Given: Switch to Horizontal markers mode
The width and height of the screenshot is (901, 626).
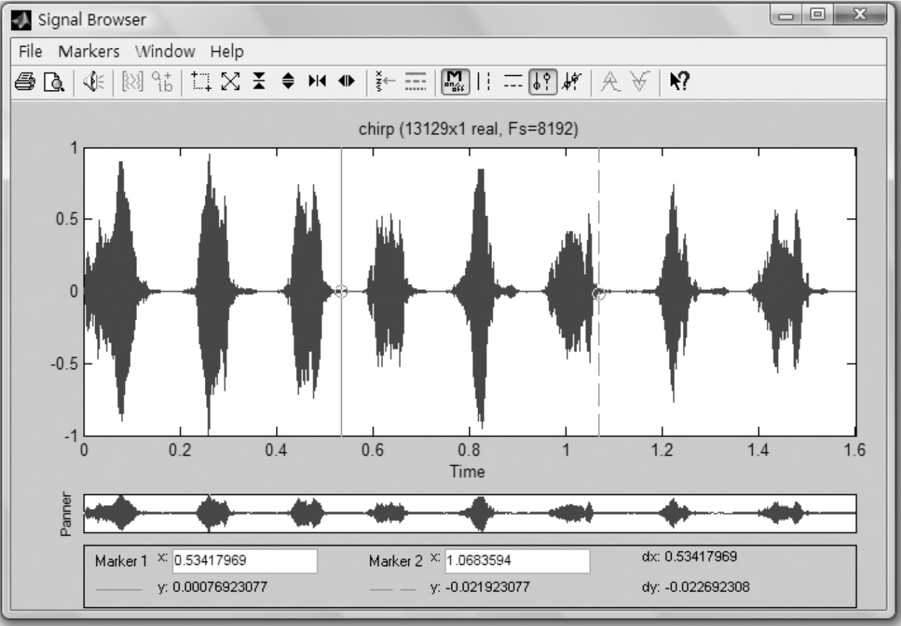Looking at the screenshot, I should click(513, 82).
